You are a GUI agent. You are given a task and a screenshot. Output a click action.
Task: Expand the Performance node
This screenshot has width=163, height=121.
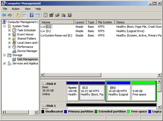tap(9, 47)
